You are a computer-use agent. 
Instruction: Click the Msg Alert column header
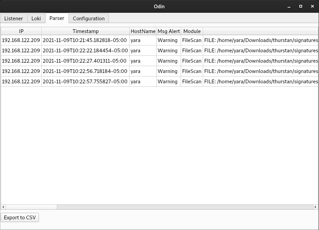pyautogui.click(x=169, y=31)
